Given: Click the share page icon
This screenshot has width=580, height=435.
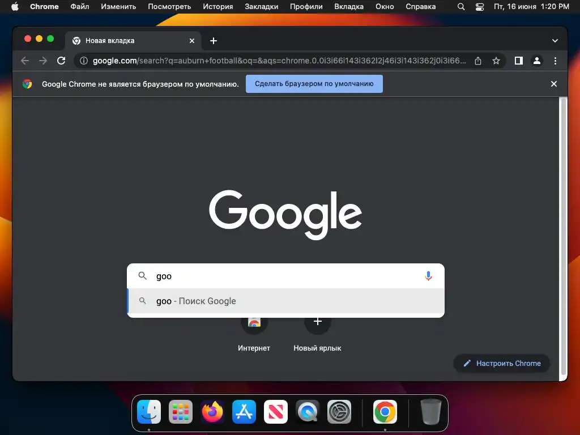Looking at the screenshot, I should point(478,61).
